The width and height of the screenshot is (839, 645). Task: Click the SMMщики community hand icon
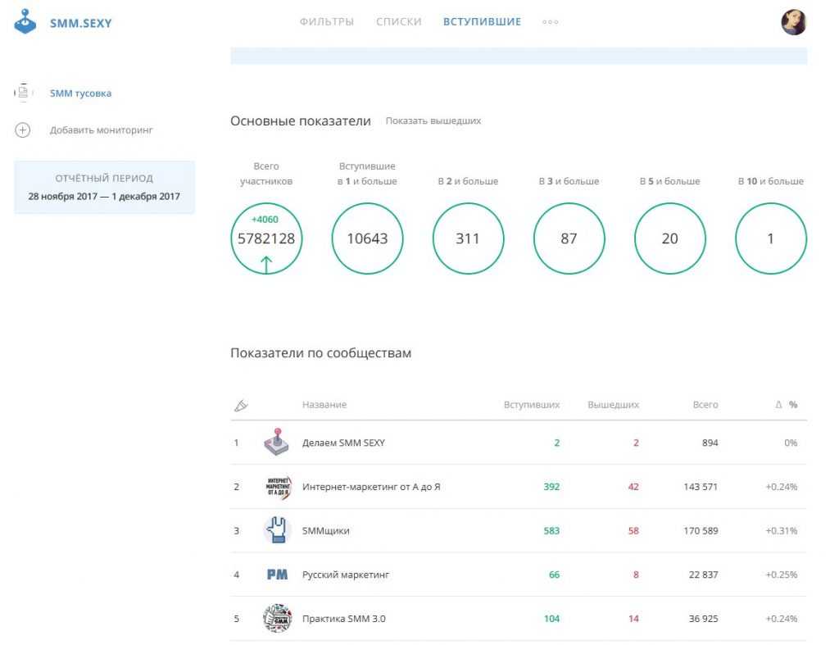click(277, 530)
